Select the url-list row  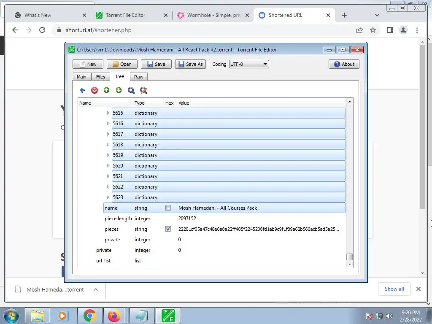point(220,261)
